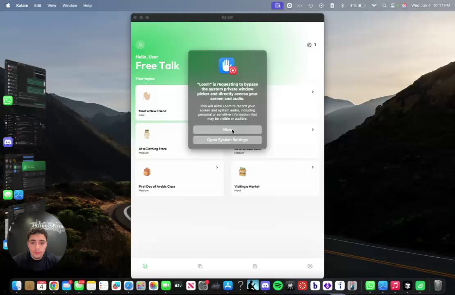455x295 pixels.
Task: Open the user profile avatar in Kalam
Action: click(140, 45)
